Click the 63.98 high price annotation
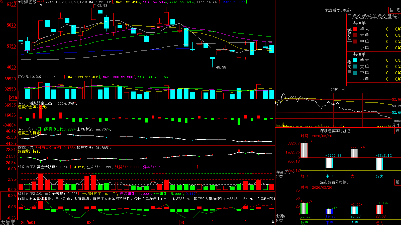The image size is (401, 225). (102, 5)
